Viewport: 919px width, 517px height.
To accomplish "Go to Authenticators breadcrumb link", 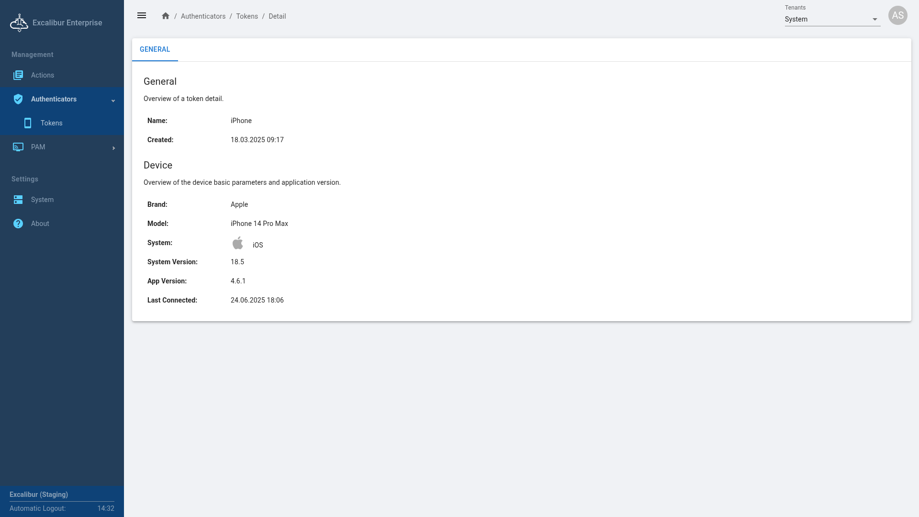I will [x=203, y=16].
